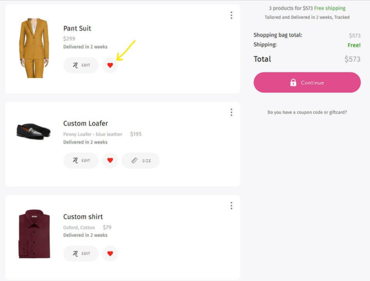Image resolution: width=370 pixels, height=281 pixels.
Task: Click the Custom Loafer shoe thumbnail
Action: [x=33, y=131]
